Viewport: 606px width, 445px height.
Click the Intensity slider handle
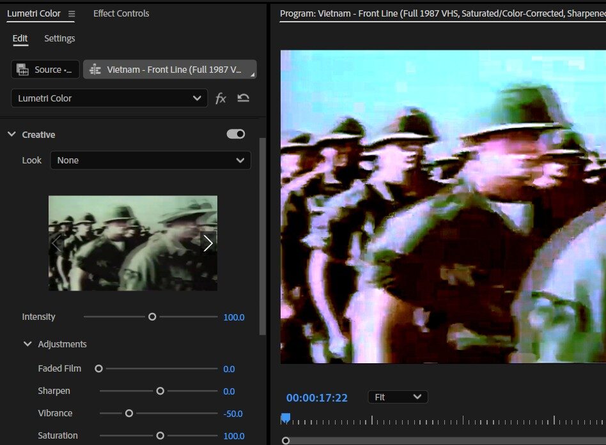point(152,317)
